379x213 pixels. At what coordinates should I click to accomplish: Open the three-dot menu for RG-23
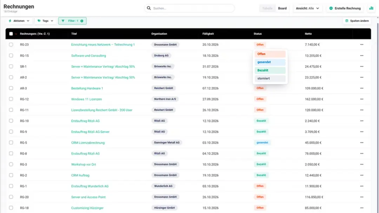click(361, 44)
